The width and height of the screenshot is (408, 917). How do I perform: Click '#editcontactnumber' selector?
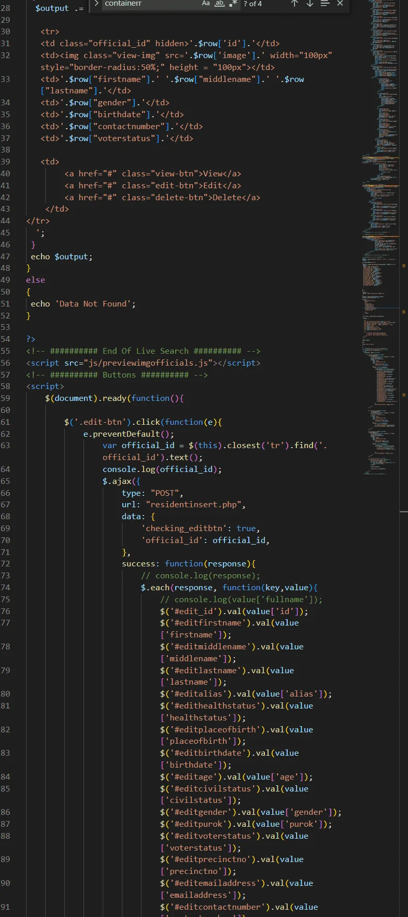pos(220,907)
